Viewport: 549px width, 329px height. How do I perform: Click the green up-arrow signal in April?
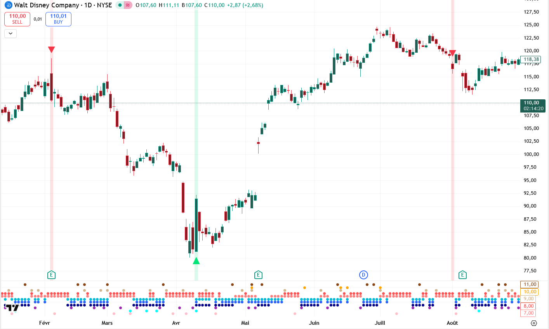[x=196, y=261]
